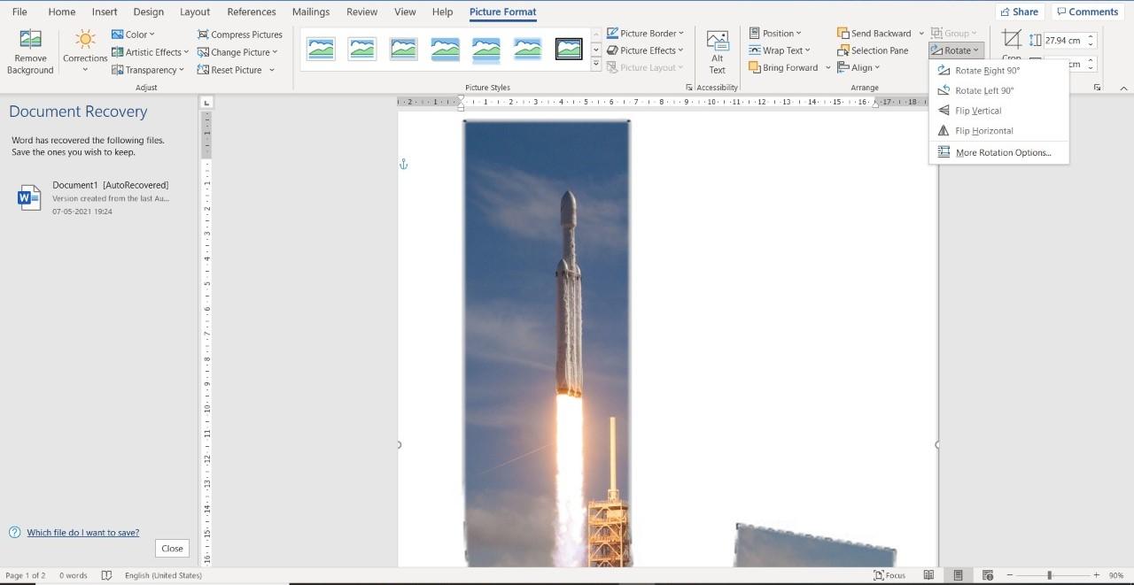1134x585 pixels.
Task: Click the object anchor icon
Action: click(404, 165)
